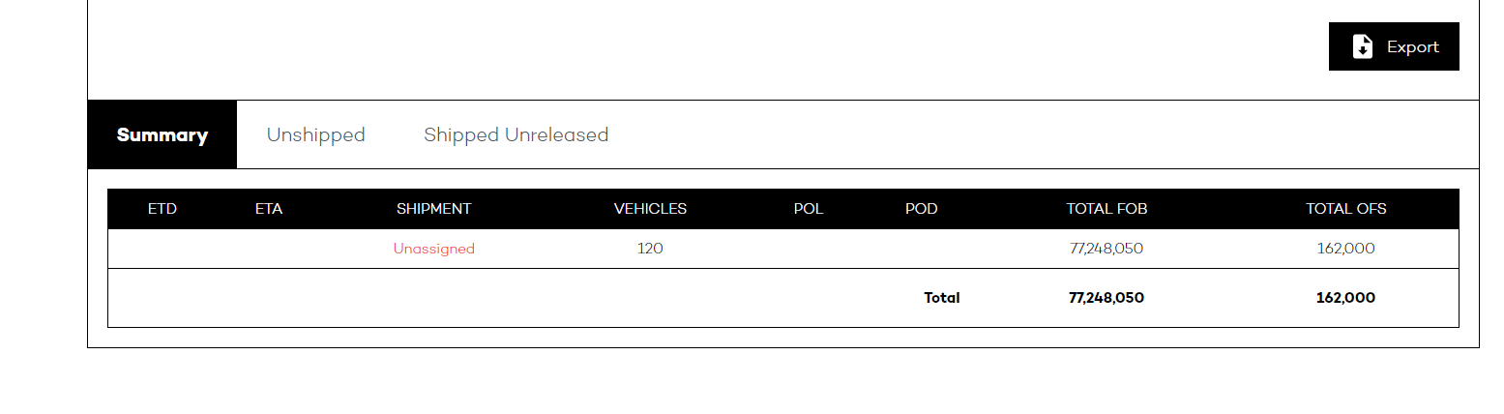The image size is (1504, 414).
Task: Click the bold total OFS 162,000
Action: click(1345, 298)
